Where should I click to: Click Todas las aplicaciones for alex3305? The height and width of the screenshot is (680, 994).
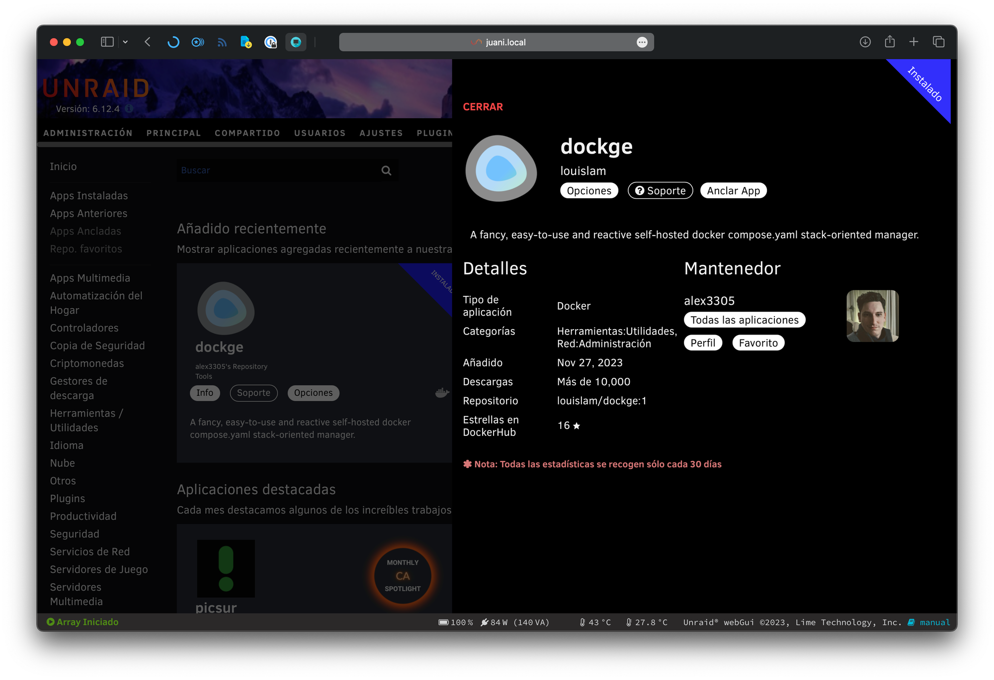pyautogui.click(x=745, y=320)
